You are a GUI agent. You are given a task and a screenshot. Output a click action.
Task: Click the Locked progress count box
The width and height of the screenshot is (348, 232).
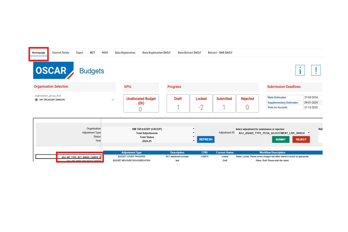click(201, 104)
